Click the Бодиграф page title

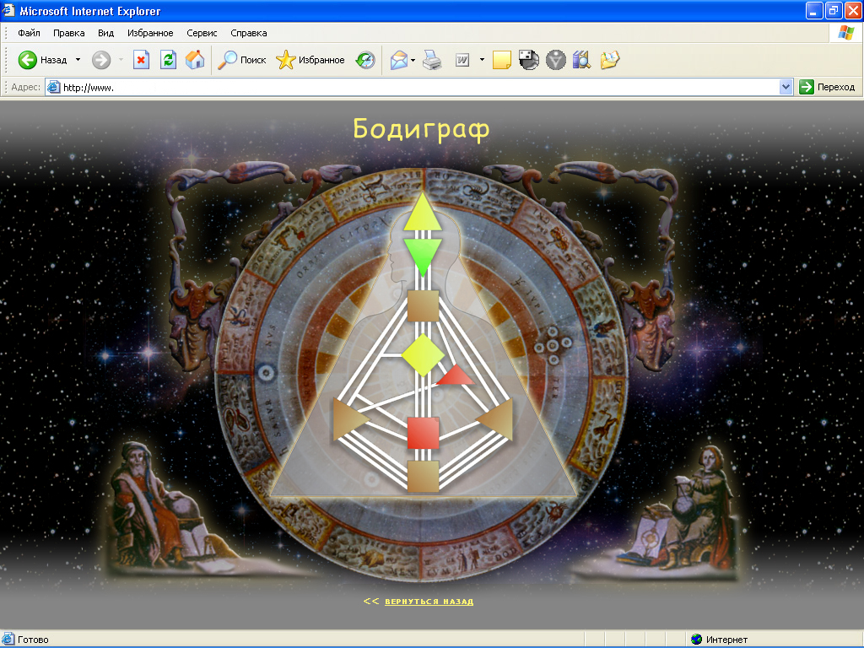[x=421, y=129]
